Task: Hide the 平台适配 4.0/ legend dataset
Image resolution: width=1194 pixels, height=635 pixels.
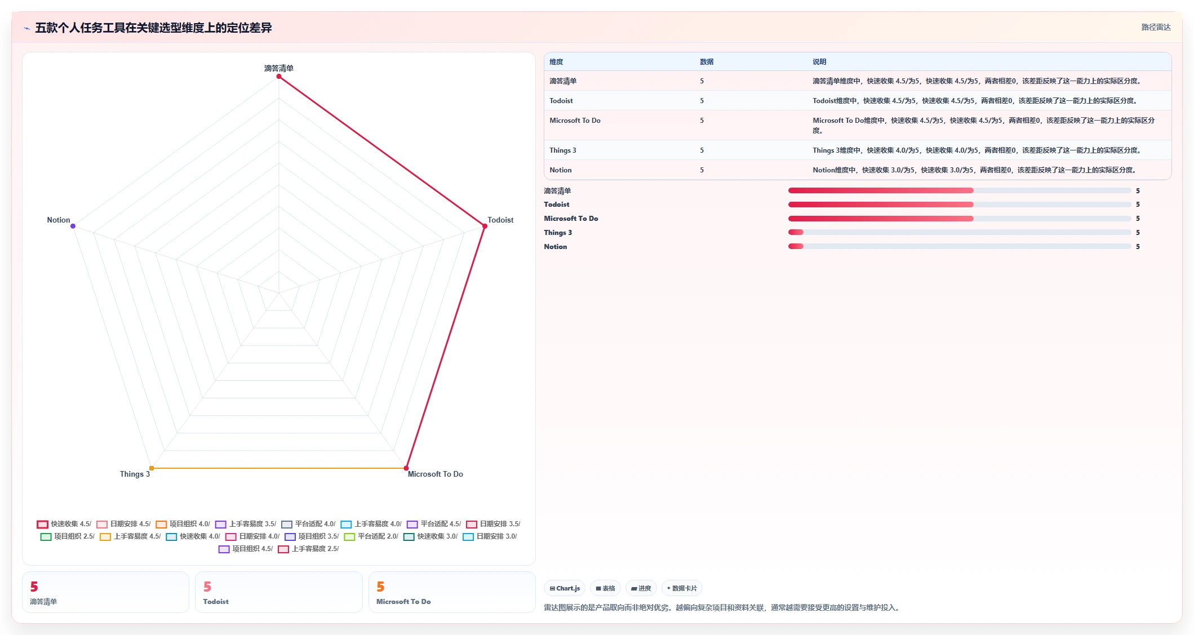Action: 308,524
